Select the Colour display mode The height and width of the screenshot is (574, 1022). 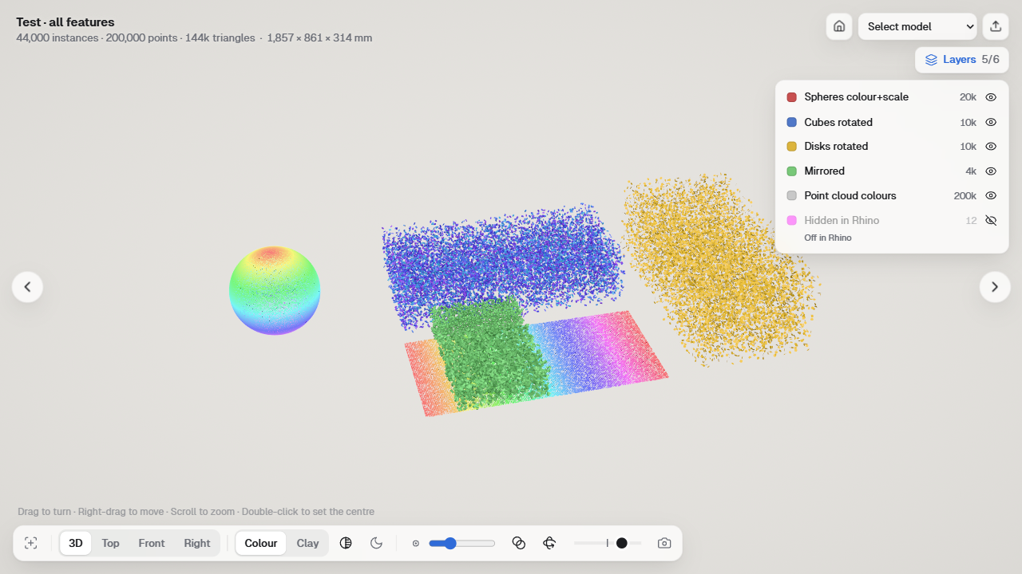click(x=261, y=543)
